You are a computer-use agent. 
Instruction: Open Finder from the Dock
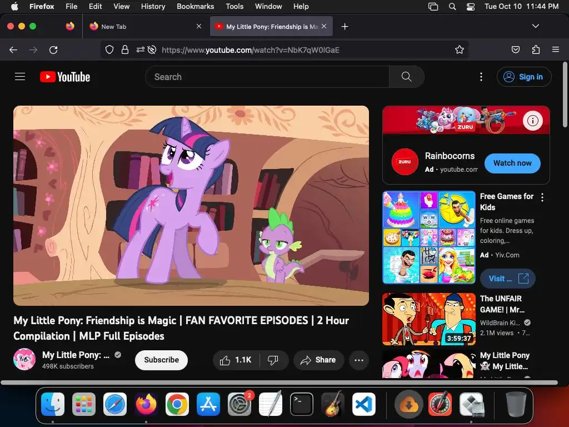[x=53, y=404]
